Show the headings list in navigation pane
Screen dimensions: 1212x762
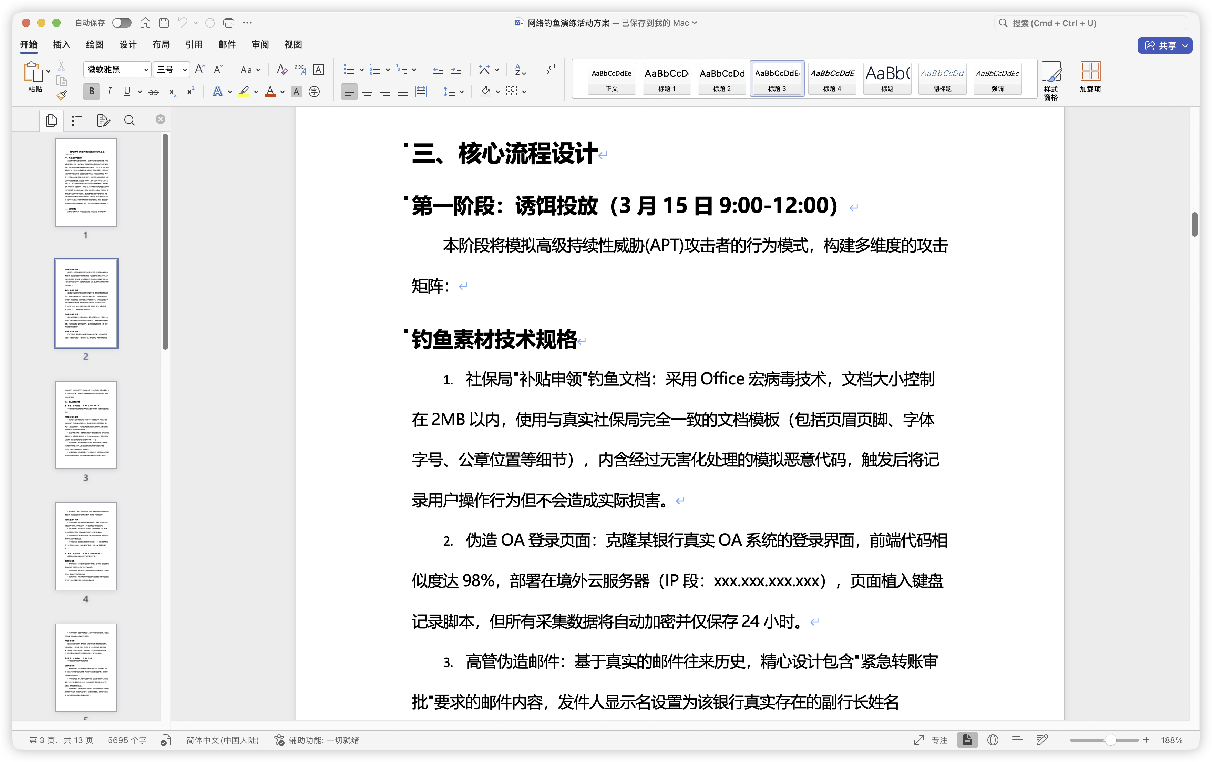pyautogui.click(x=77, y=120)
